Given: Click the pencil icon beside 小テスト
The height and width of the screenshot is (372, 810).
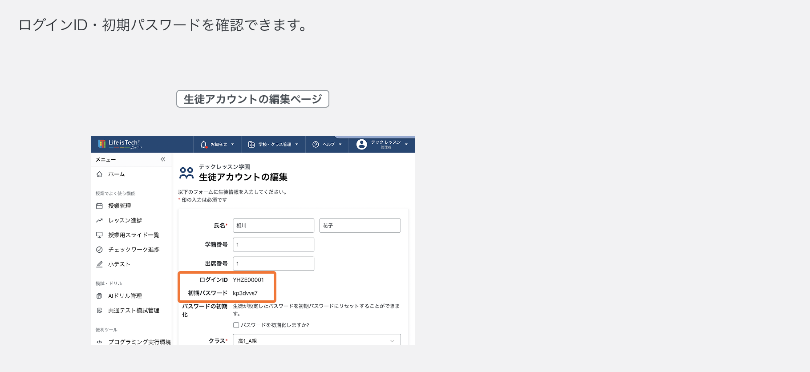Looking at the screenshot, I should (99, 264).
